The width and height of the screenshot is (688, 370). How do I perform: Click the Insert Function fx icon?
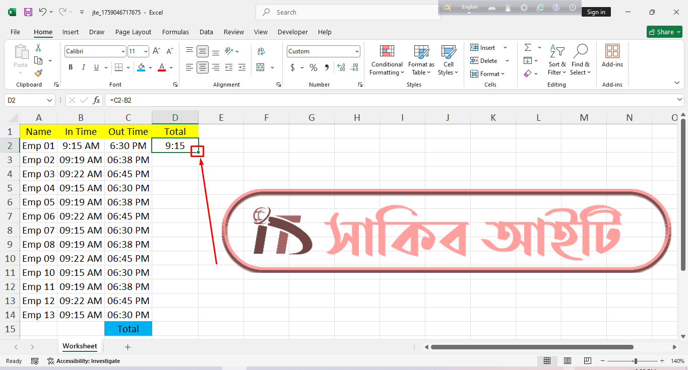click(x=96, y=100)
